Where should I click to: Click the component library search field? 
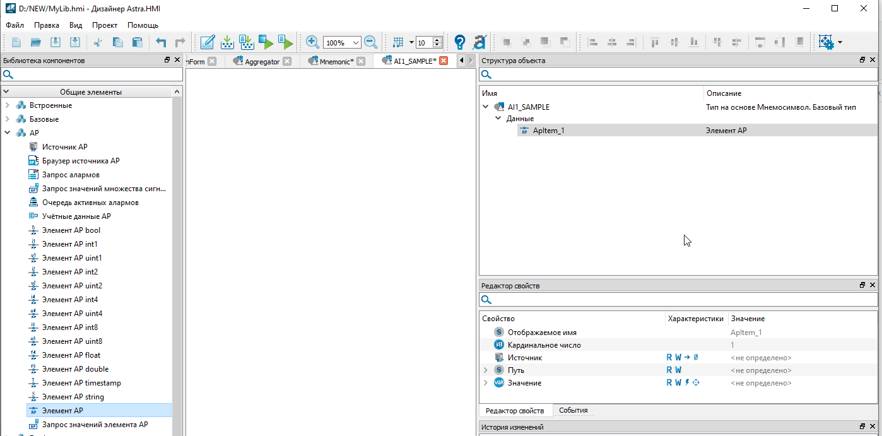pyautogui.click(x=91, y=74)
